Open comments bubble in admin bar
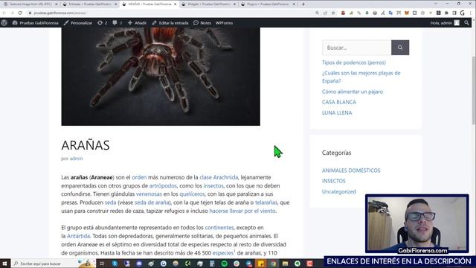 click(118, 23)
